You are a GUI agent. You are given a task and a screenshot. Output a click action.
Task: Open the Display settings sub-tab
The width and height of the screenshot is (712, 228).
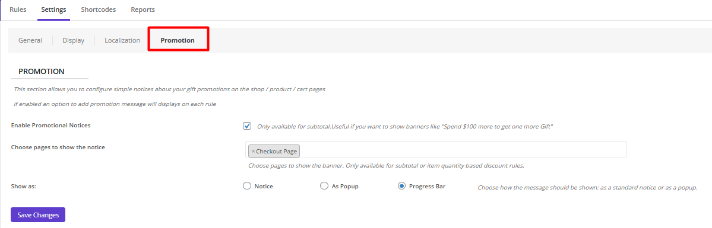(74, 40)
